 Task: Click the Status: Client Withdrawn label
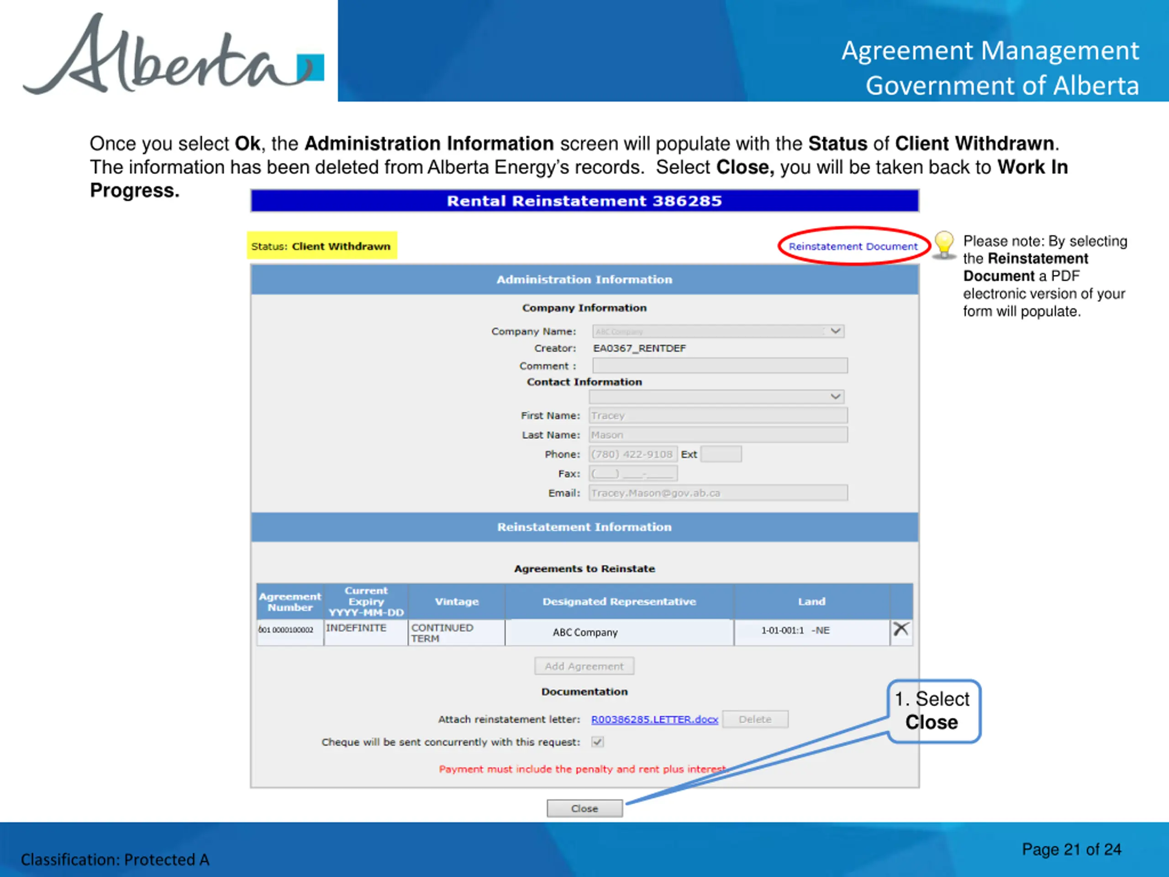[321, 246]
